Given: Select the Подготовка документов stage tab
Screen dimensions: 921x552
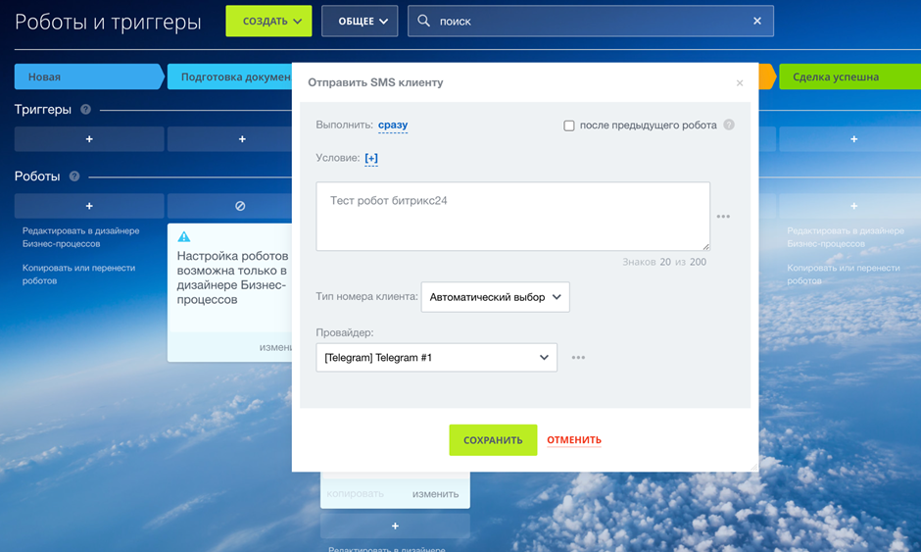Looking at the screenshot, I should [x=229, y=77].
